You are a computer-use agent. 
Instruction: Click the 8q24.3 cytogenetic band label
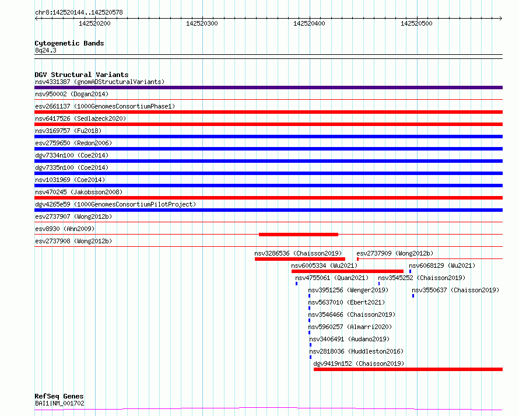click(x=45, y=50)
